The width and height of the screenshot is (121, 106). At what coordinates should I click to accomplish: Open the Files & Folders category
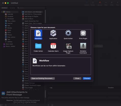[11, 21]
